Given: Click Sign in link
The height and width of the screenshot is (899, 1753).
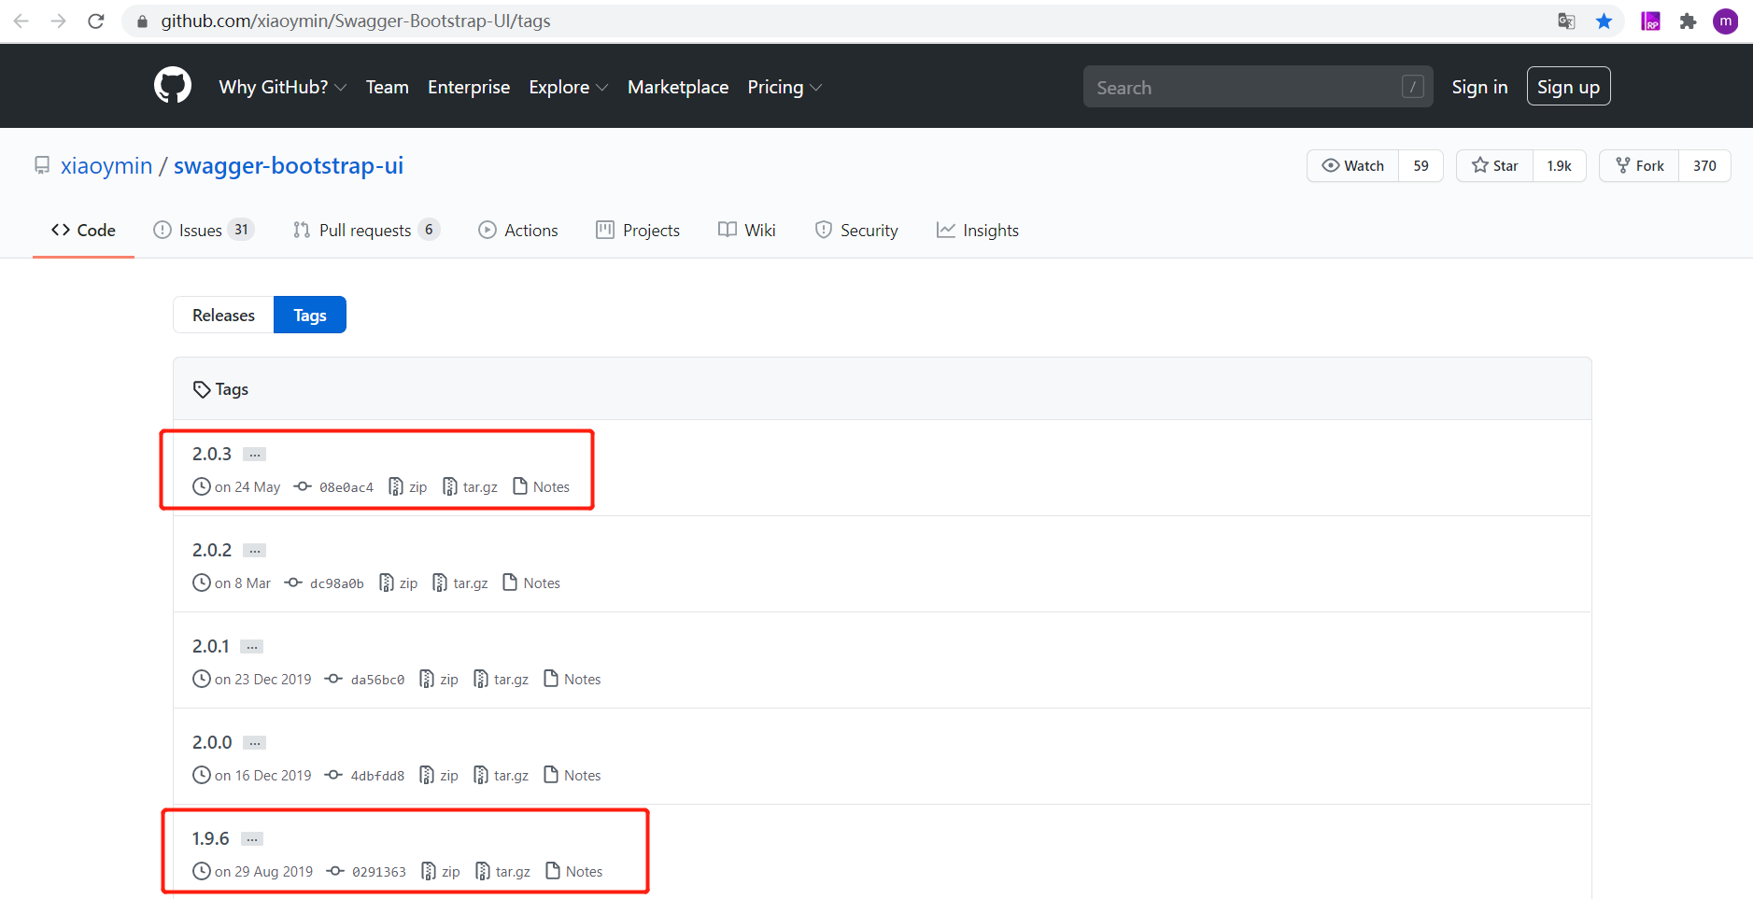Looking at the screenshot, I should pos(1479,87).
